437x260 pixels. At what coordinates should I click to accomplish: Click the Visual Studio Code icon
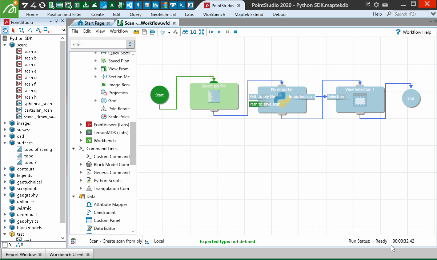(129, 5)
